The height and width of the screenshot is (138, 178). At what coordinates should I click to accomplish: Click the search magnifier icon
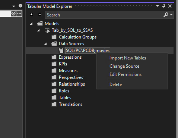tap(166, 15)
